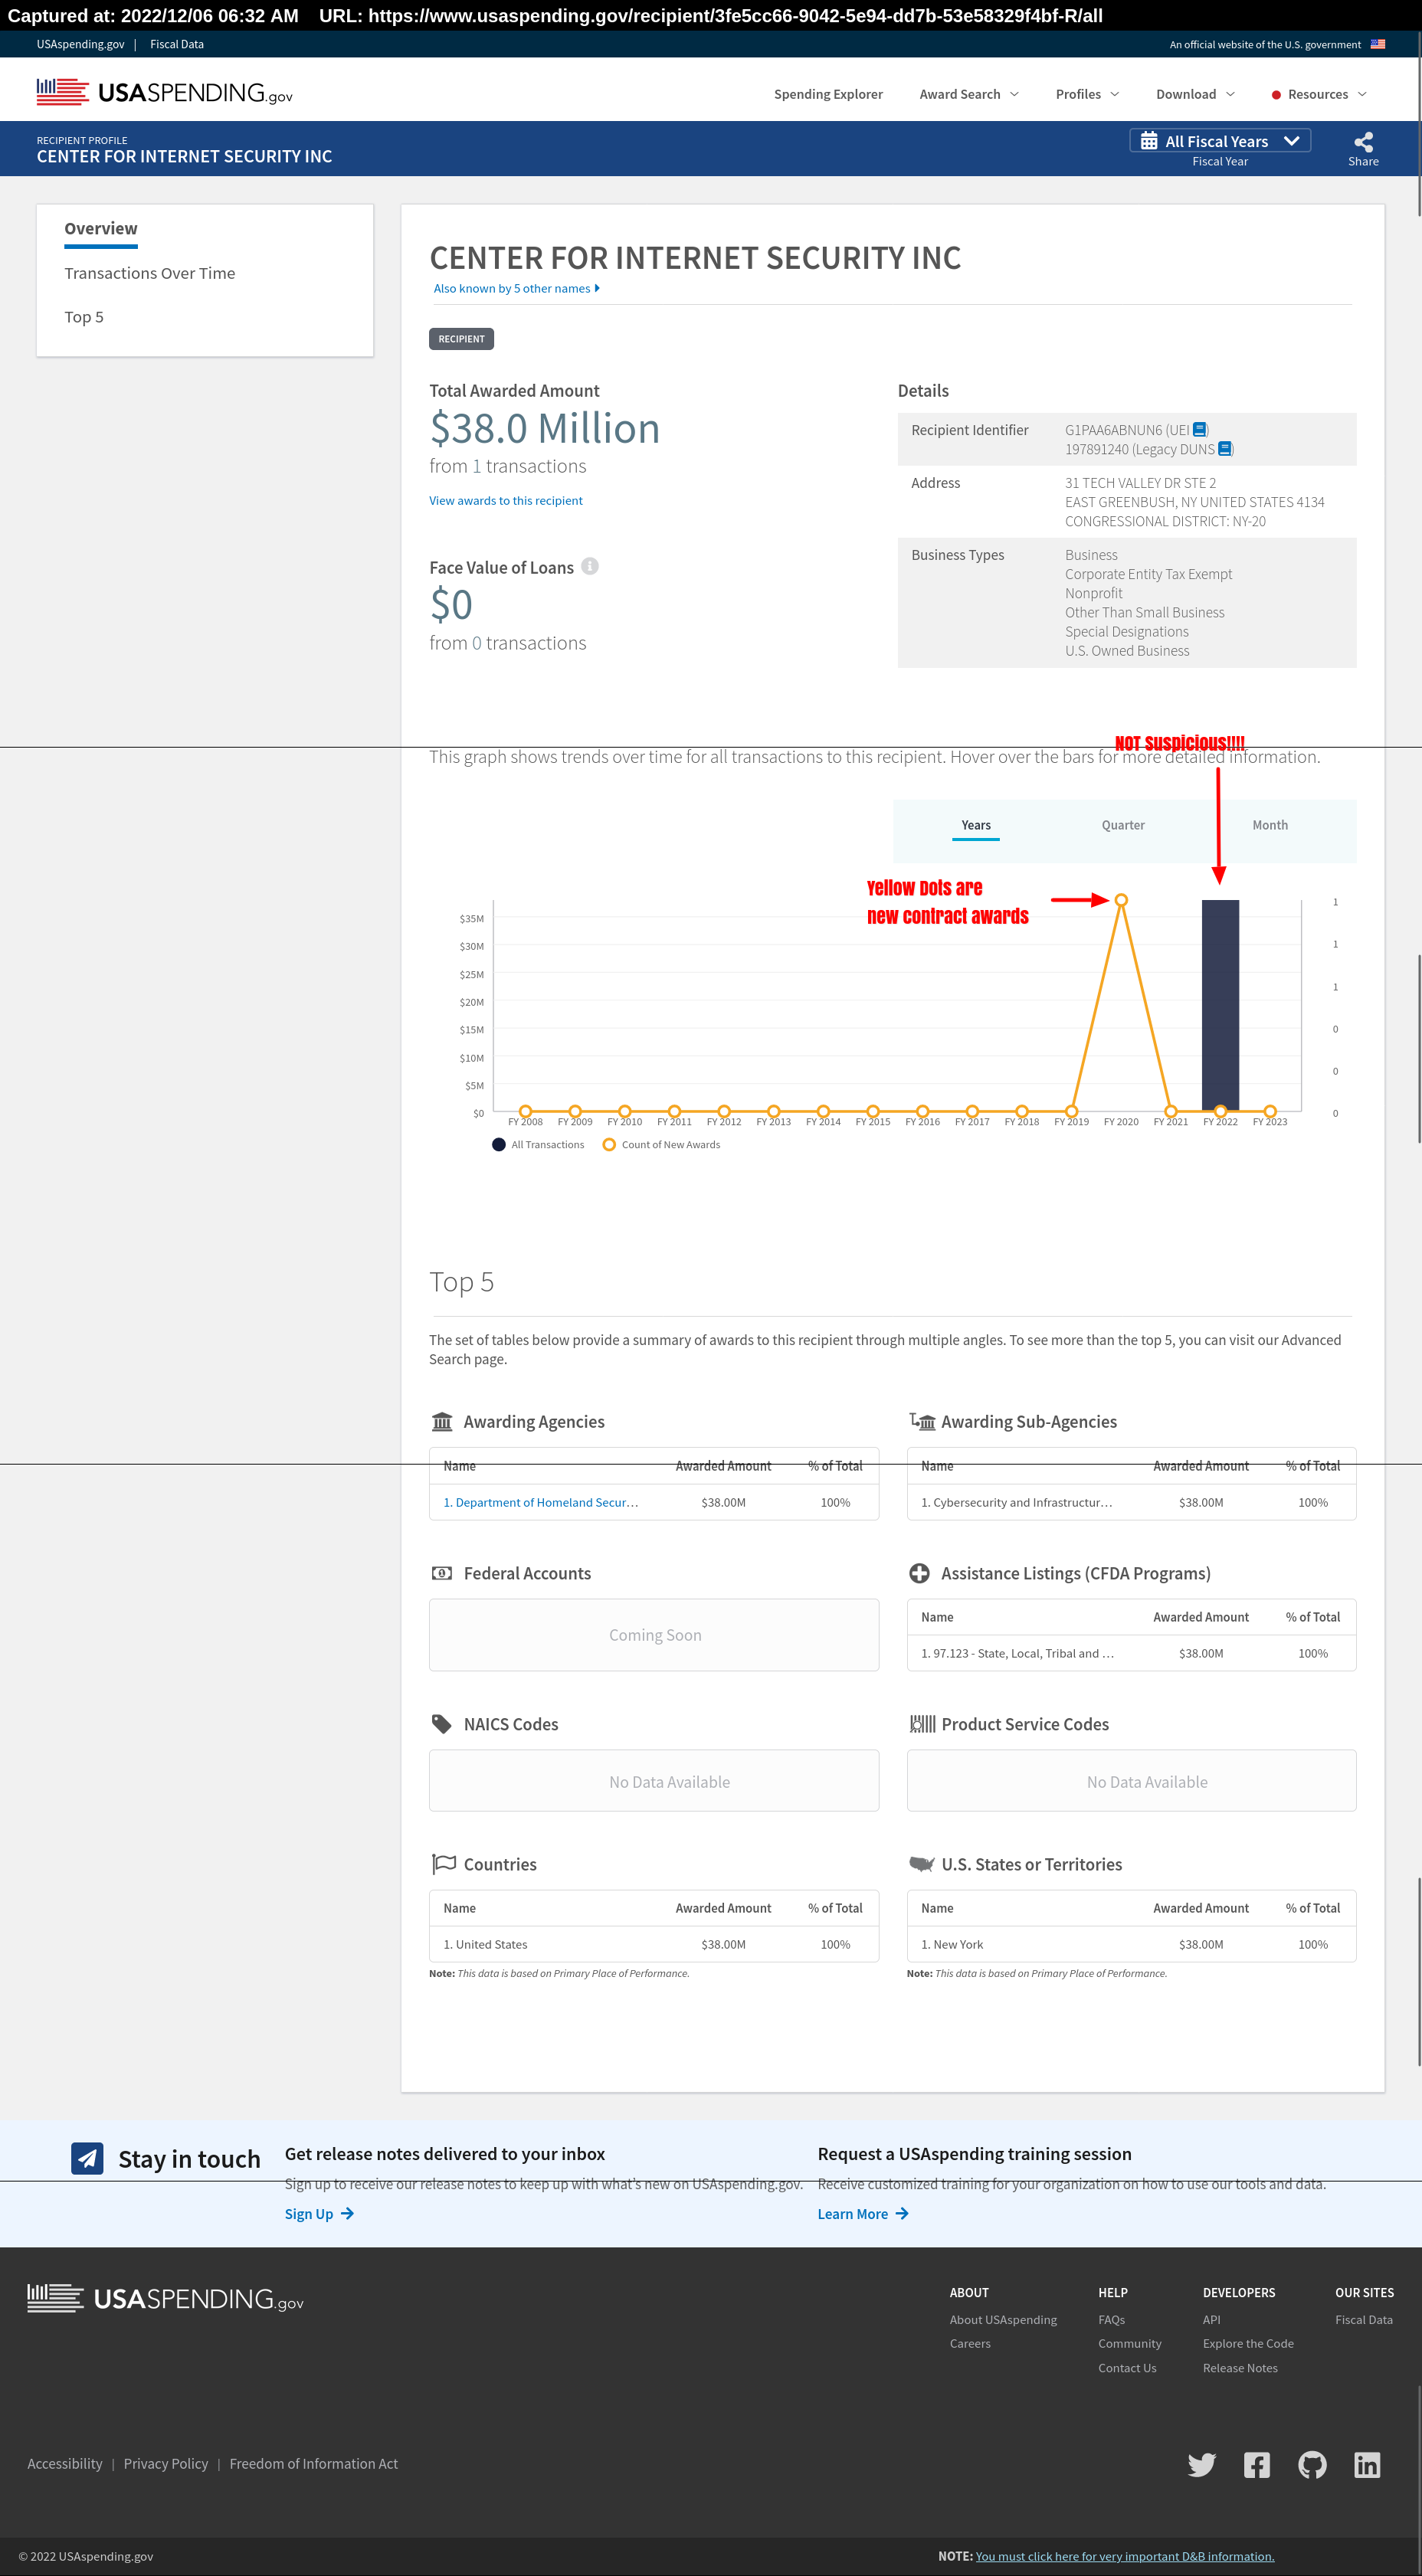Click the Federal Accounts money icon

pos(441,1573)
